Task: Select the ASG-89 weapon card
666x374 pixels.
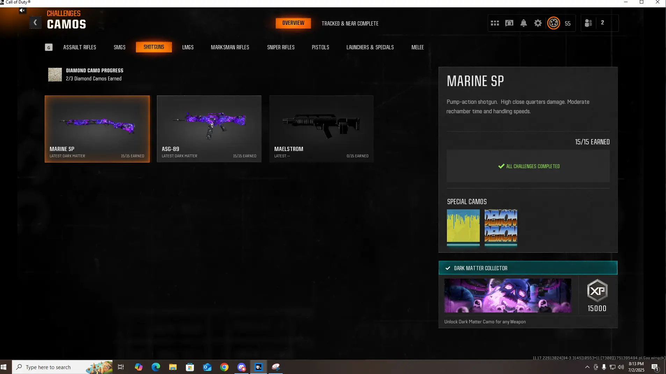Action: (x=209, y=129)
